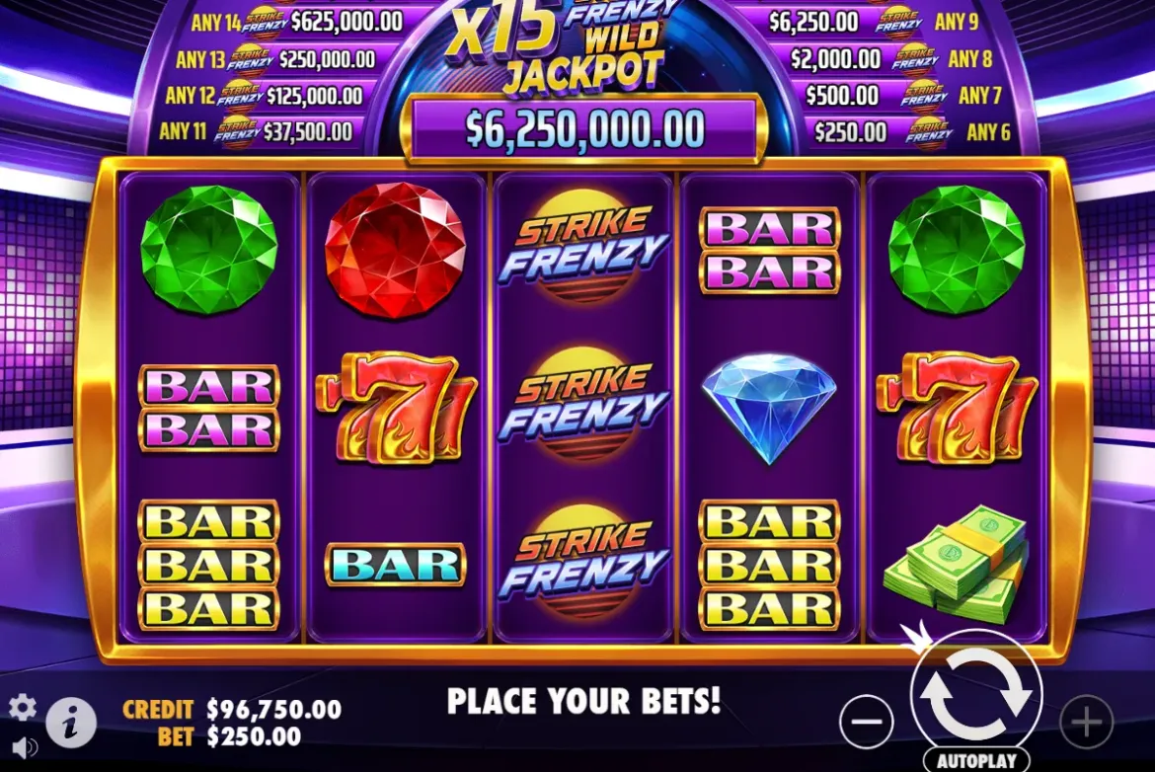Open the Autoplay options
Viewport: 1155px width, 772px height.
point(976,760)
